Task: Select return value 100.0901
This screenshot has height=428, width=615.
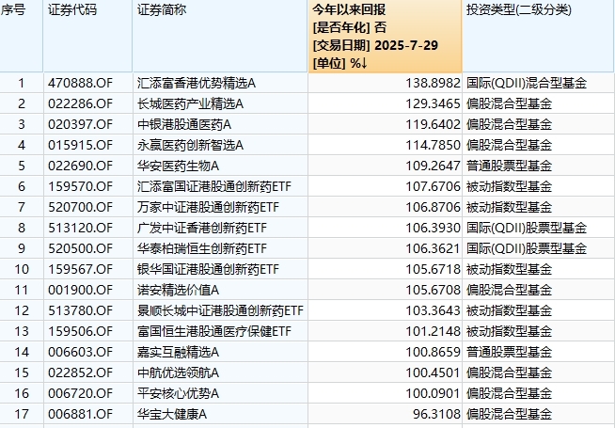Action: tap(433, 393)
